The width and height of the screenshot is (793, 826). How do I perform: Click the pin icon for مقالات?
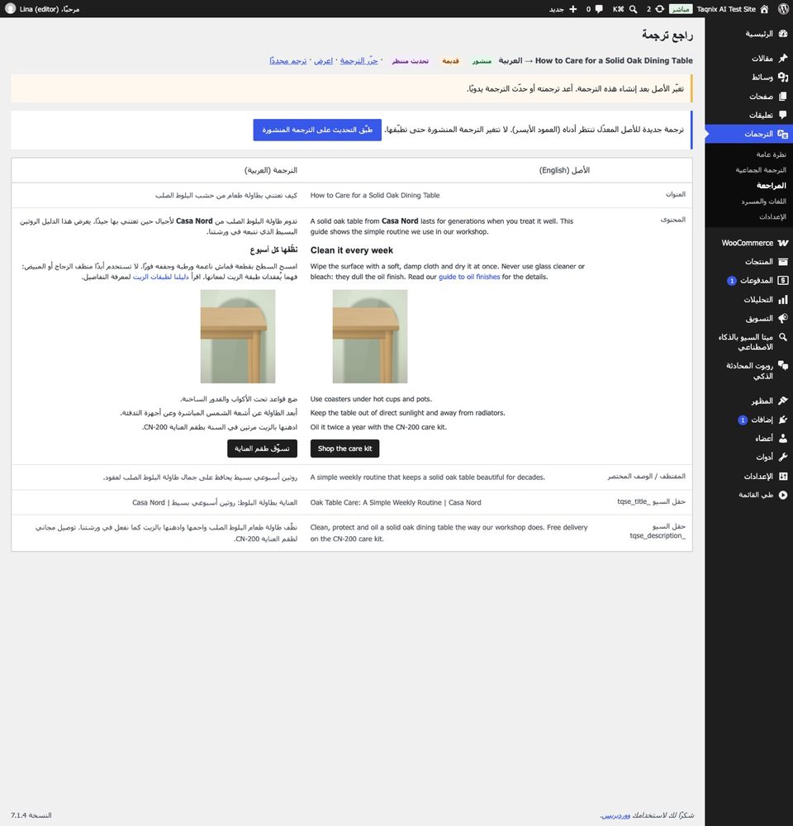tap(783, 58)
